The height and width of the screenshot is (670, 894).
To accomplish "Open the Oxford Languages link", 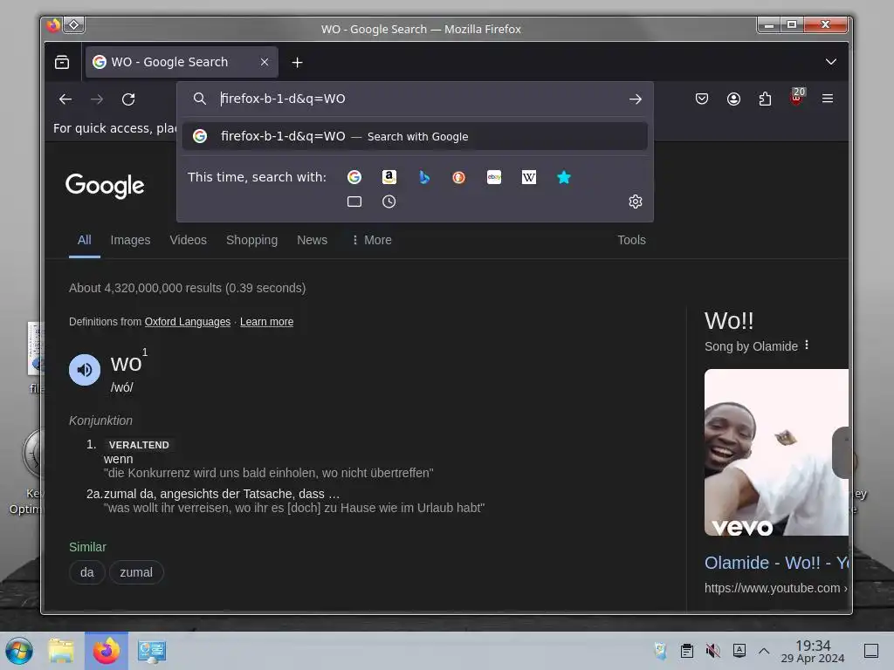I will point(188,322).
